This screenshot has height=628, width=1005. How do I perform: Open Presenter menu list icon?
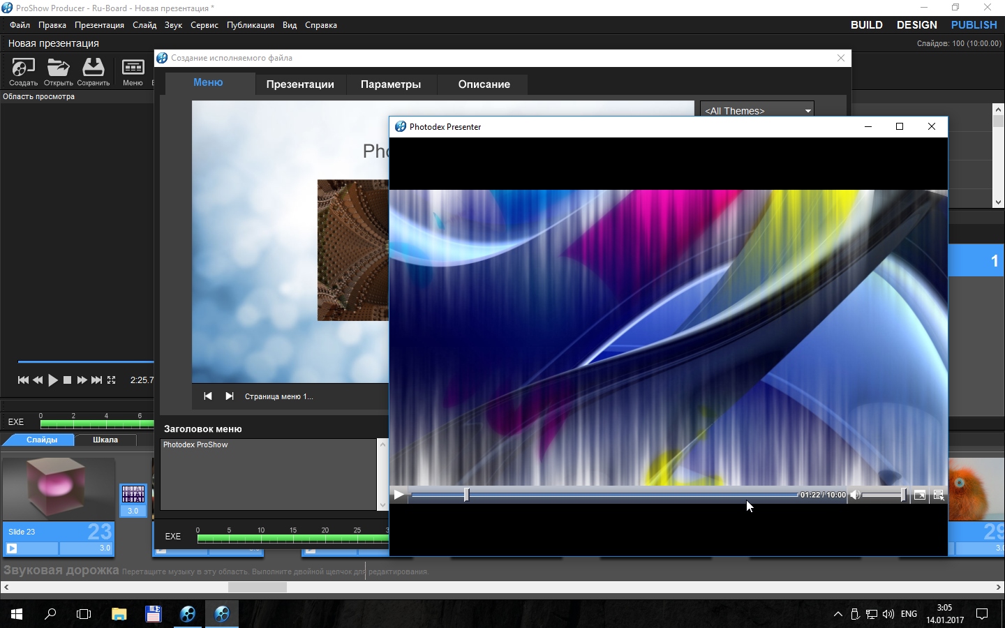939,495
